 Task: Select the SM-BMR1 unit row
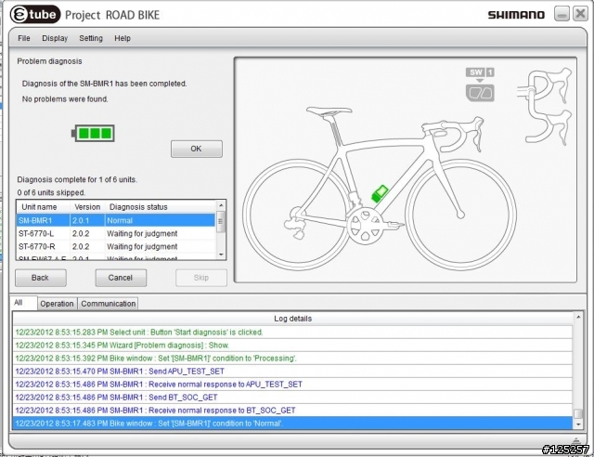pyautogui.click(x=115, y=220)
